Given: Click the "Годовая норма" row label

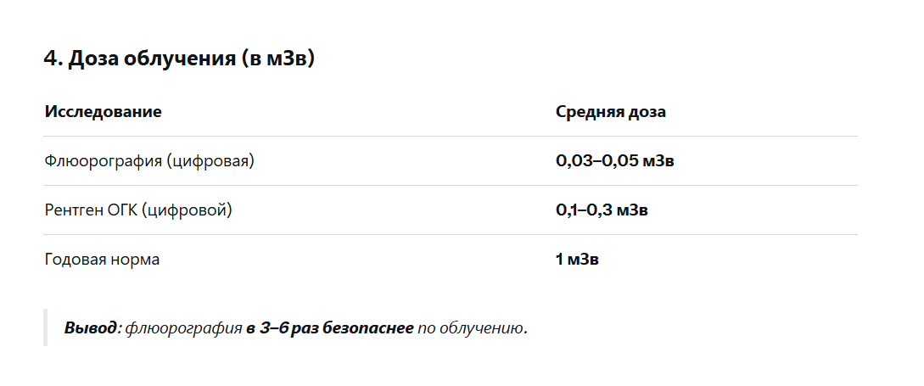Looking at the screenshot, I should pyautogui.click(x=102, y=259).
